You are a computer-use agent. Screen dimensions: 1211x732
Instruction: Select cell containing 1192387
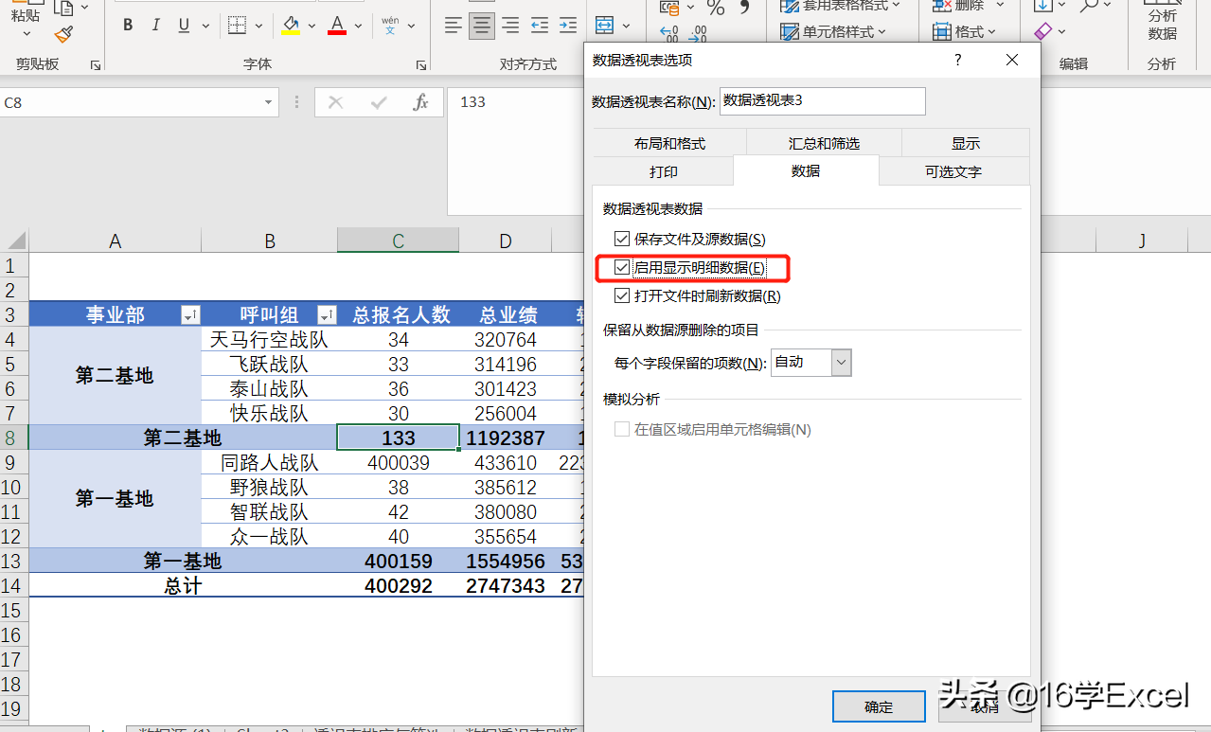pos(506,437)
